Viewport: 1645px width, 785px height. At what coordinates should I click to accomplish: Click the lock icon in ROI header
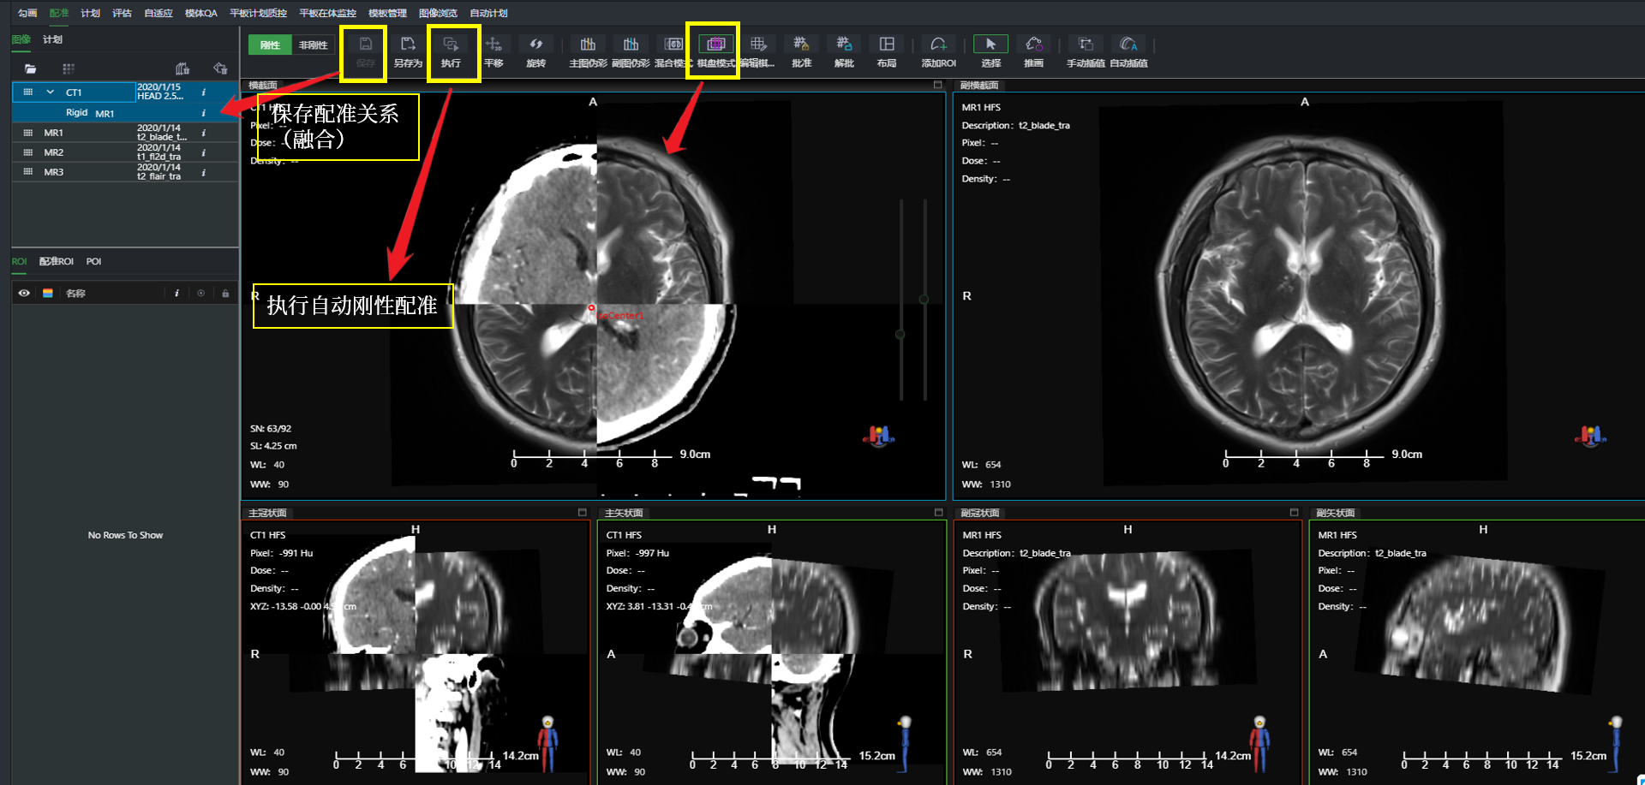tap(225, 293)
